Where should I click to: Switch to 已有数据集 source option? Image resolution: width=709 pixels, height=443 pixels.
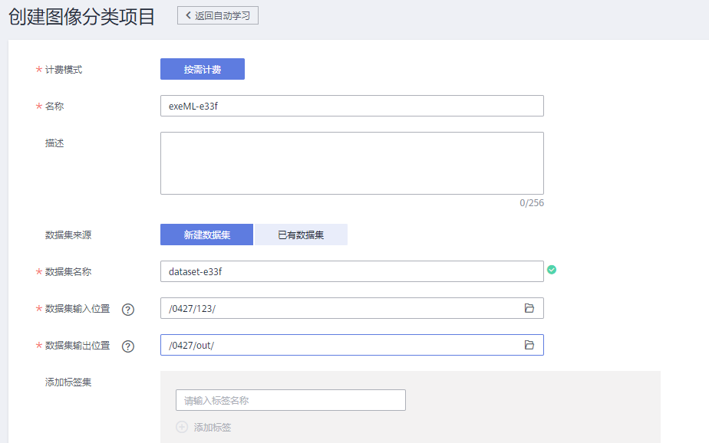[301, 235]
